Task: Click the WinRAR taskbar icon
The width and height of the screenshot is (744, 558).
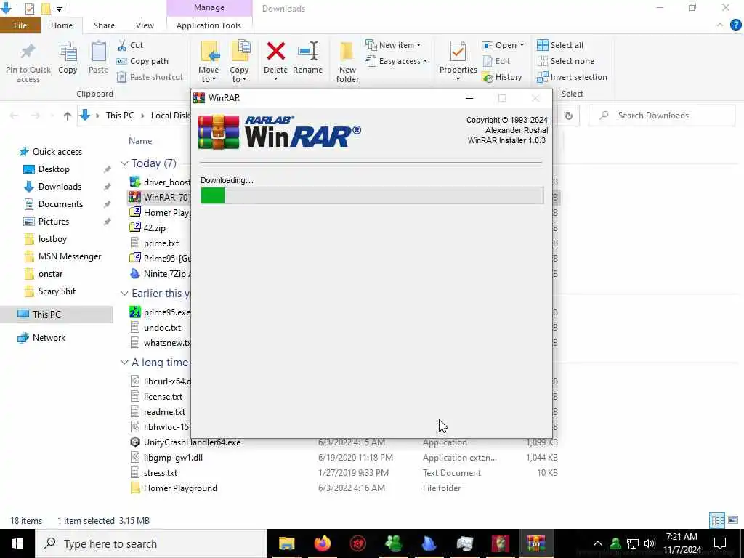Action: click(x=535, y=543)
